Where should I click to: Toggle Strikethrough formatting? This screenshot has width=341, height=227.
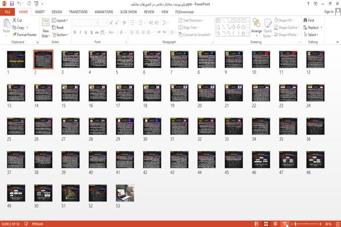97,32
